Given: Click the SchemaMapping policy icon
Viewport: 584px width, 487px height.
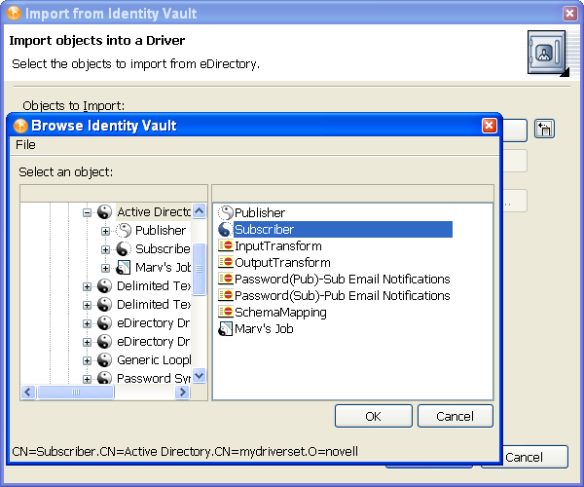Looking at the screenshot, I should (226, 312).
